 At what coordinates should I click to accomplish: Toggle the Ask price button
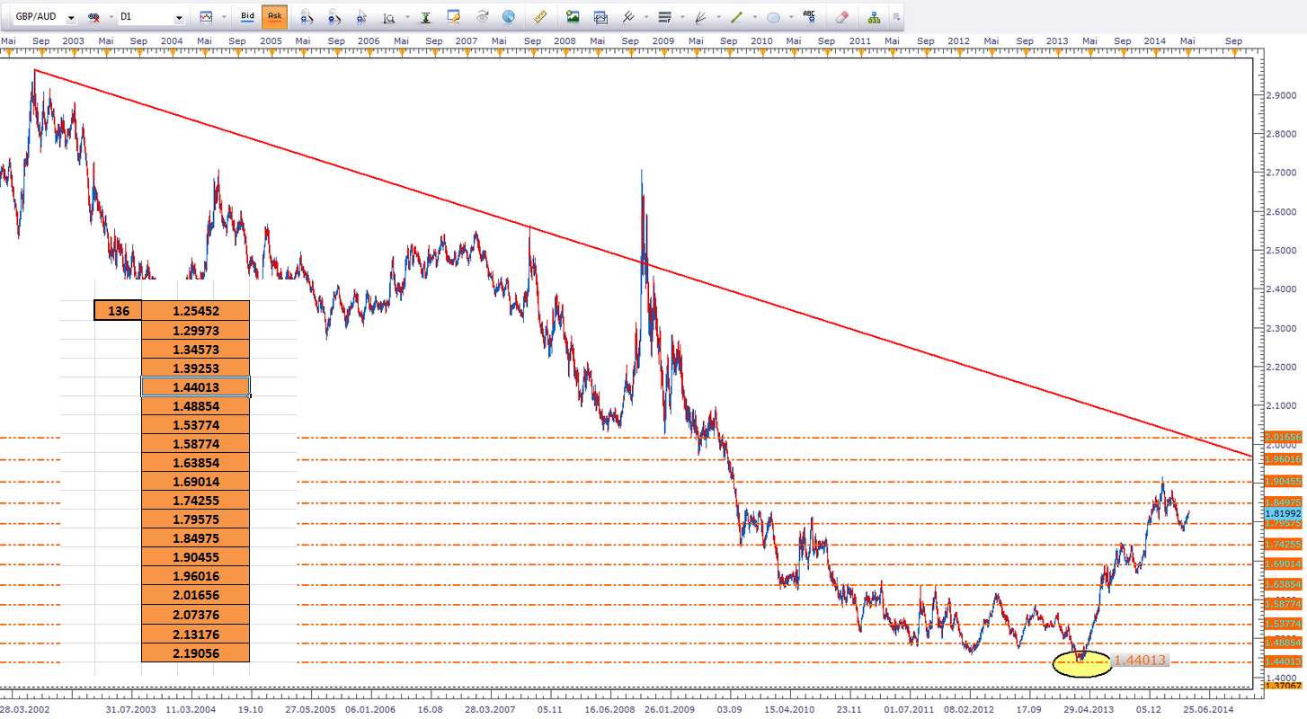(x=274, y=16)
